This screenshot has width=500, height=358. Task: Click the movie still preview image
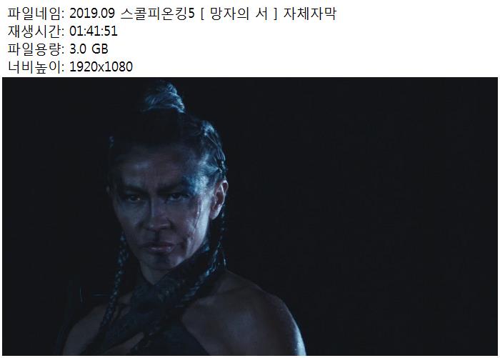(x=250, y=217)
